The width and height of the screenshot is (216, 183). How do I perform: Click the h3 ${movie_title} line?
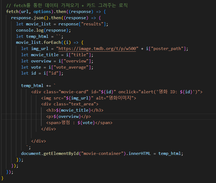75,110
